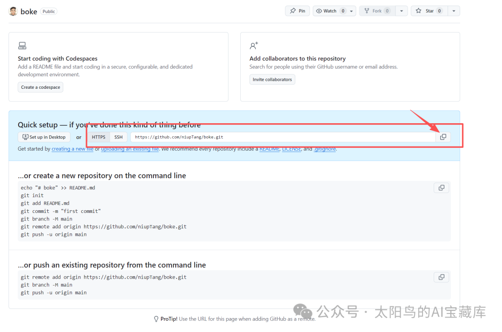Click the Watch count badge
Viewport: 502px width, 332px height.
point(343,11)
